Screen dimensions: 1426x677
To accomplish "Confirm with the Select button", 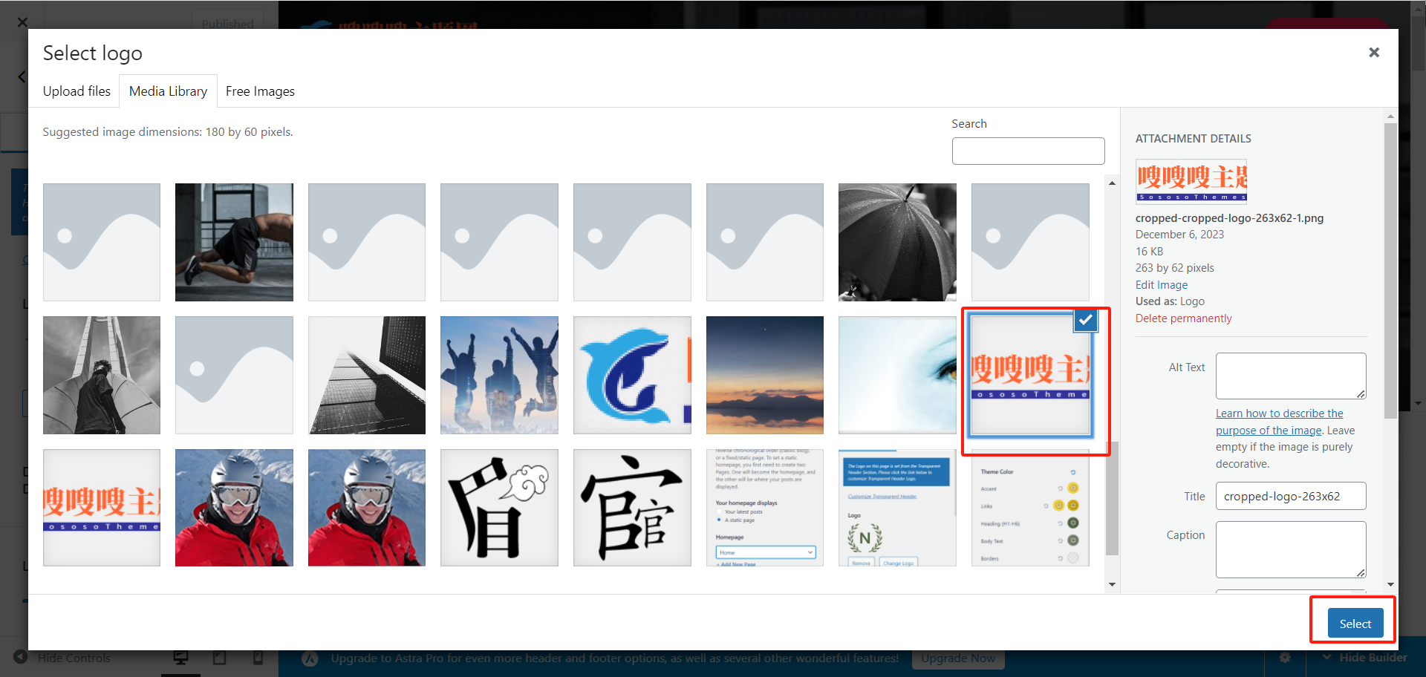I will (x=1355, y=624).
